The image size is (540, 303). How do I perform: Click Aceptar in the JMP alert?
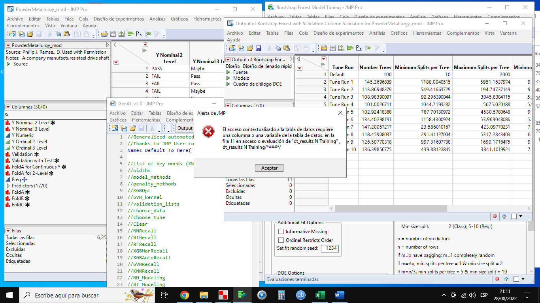[269, 168]
